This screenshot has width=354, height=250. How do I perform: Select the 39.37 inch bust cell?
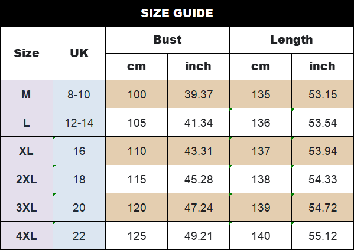tap(199, 94)
